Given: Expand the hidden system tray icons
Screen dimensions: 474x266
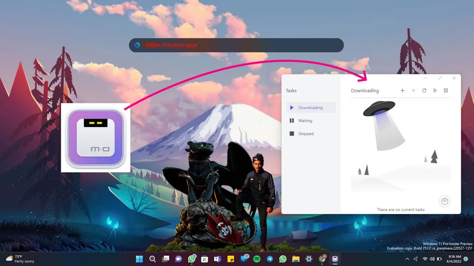Looking at the screenshot, I should coord(407,259).
